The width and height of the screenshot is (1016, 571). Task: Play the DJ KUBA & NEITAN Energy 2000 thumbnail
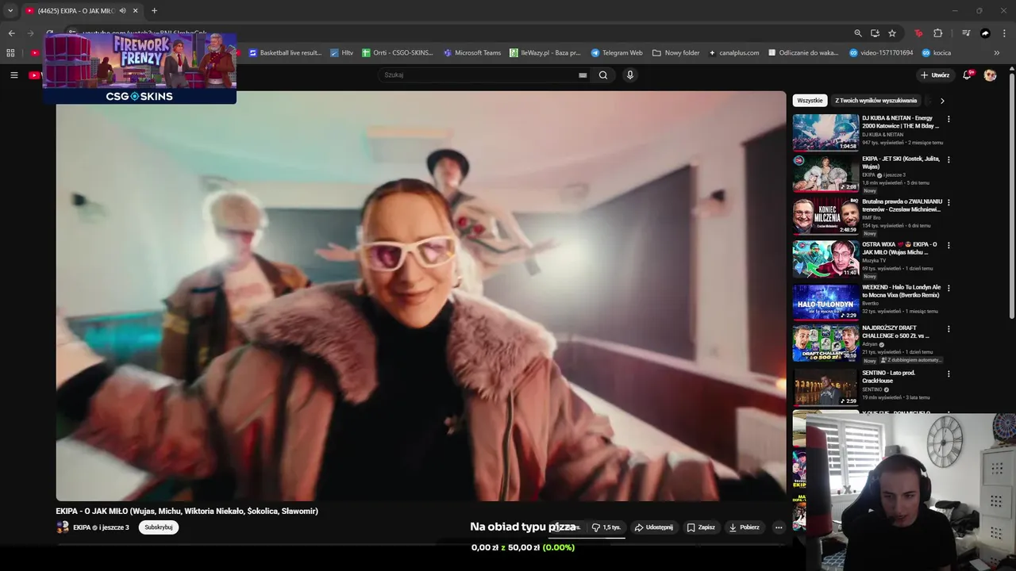pyautogui.click(x=825, y=132)
